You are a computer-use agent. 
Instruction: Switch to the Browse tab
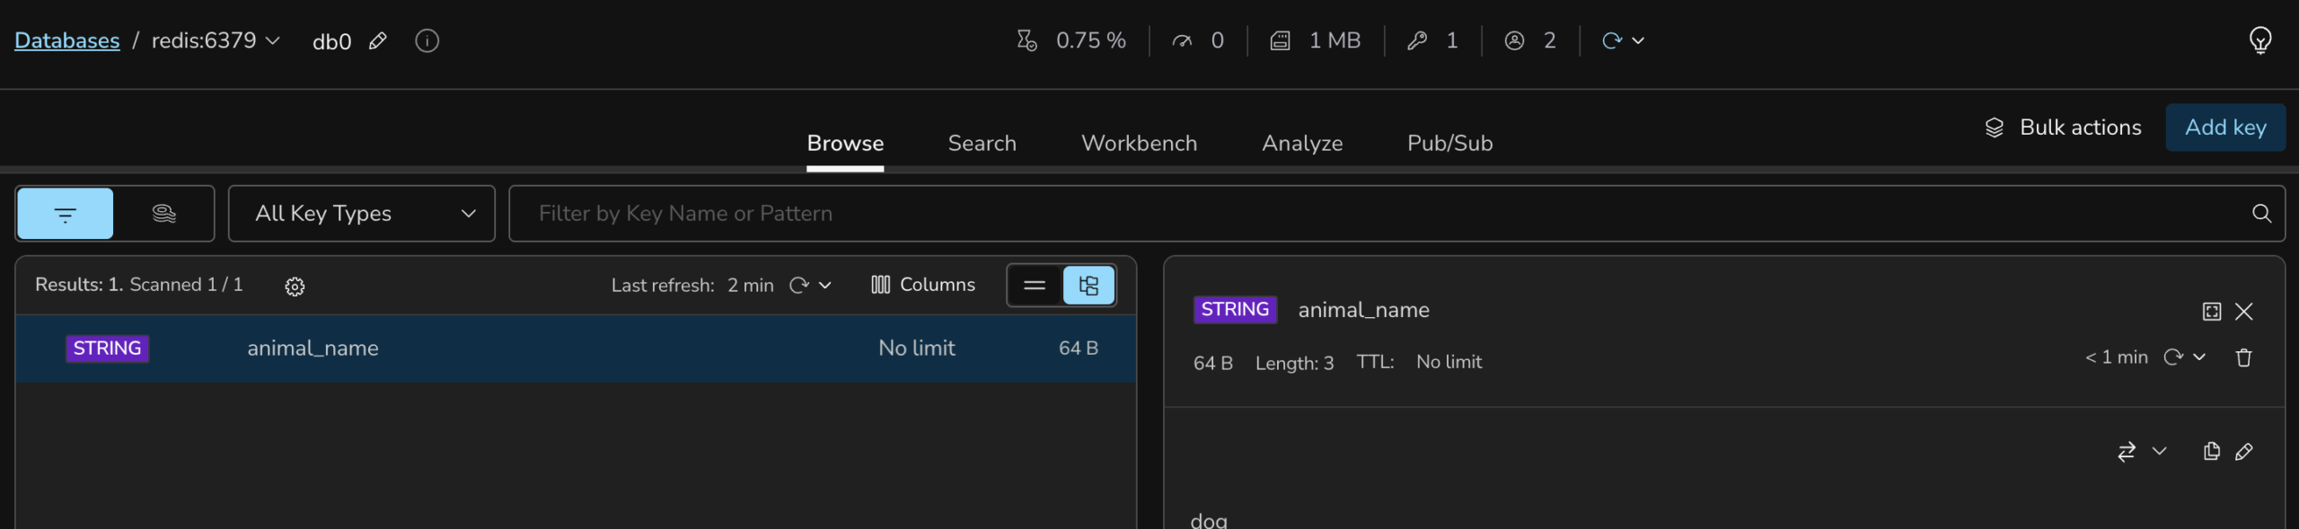tap(845, 143)
